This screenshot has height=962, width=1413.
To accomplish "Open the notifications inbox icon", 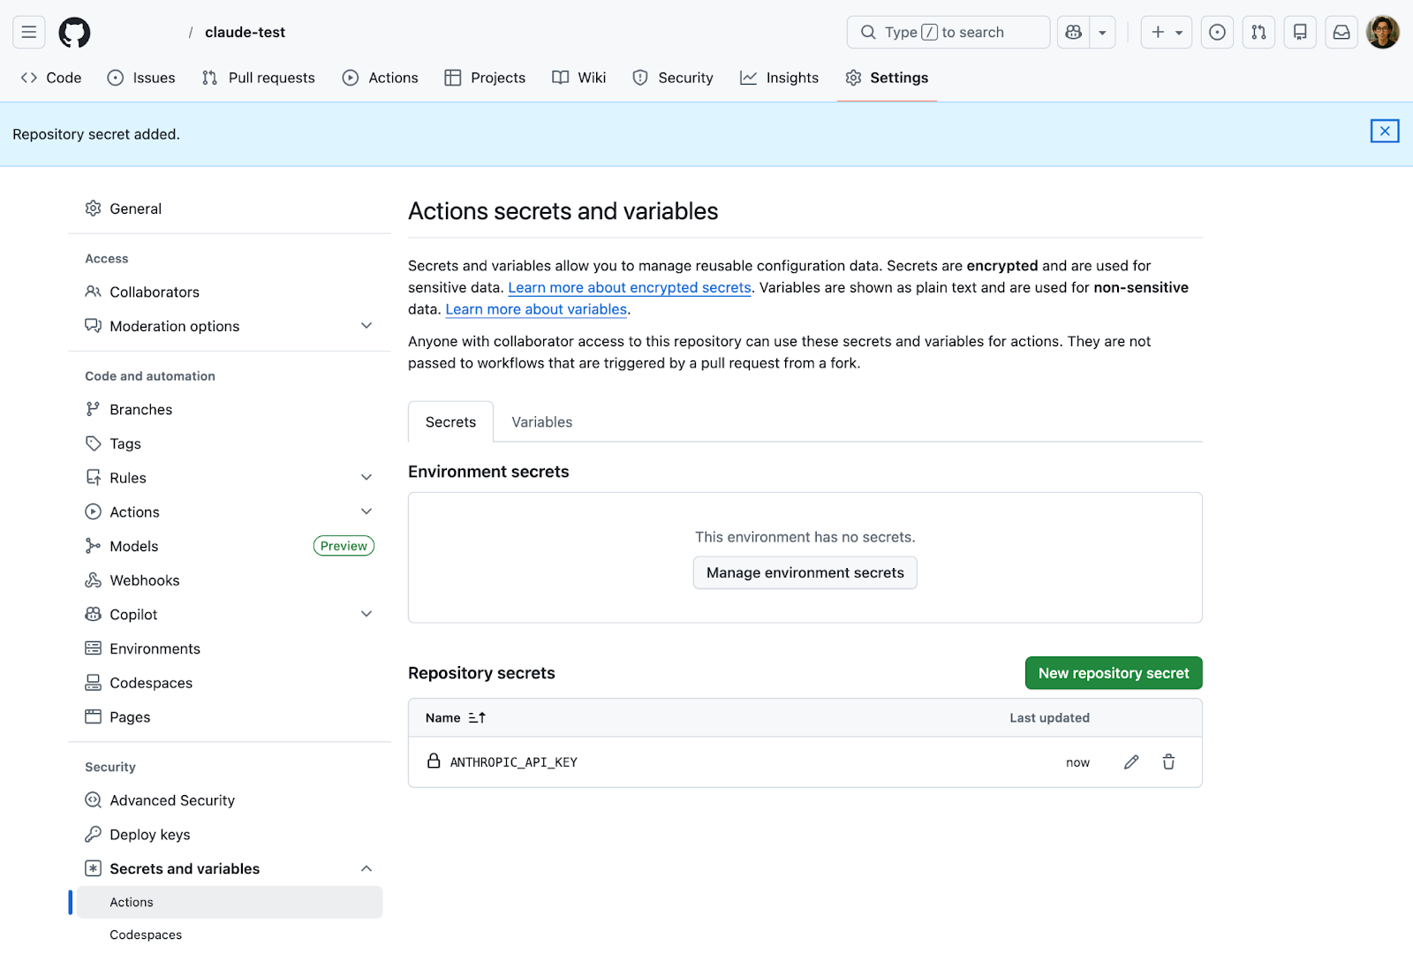I will [x=1341, y=33].
